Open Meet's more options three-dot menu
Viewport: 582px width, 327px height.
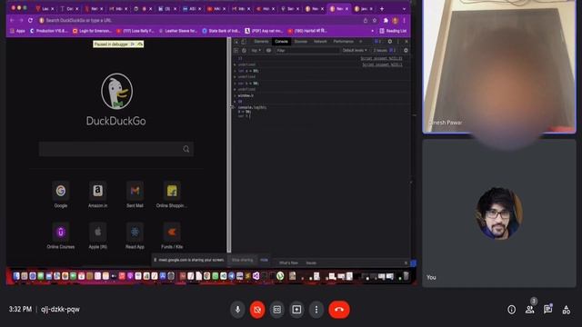(316, 309)
